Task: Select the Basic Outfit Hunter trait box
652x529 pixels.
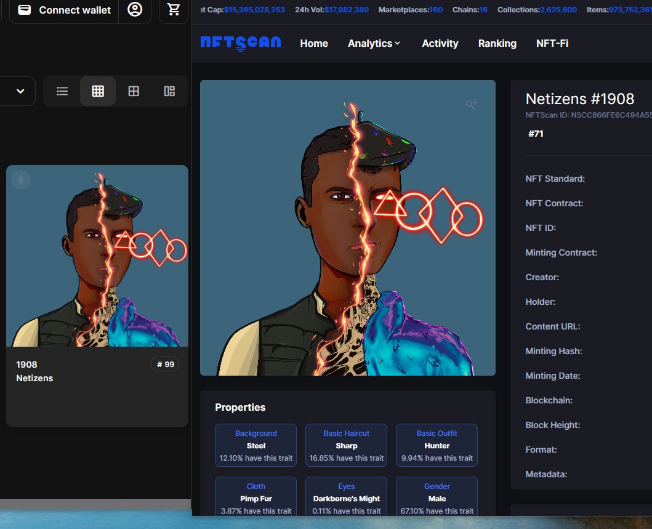Action: 437,445
